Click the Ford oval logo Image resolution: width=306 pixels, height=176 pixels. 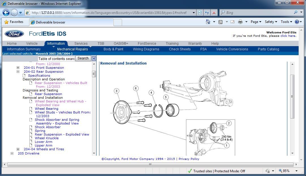tap(14, 34)
